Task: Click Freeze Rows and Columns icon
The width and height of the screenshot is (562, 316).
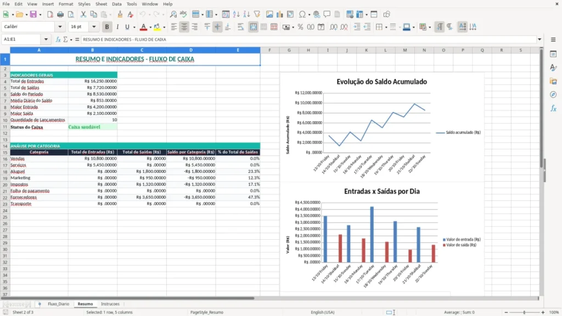Action: tap(360, 14)
